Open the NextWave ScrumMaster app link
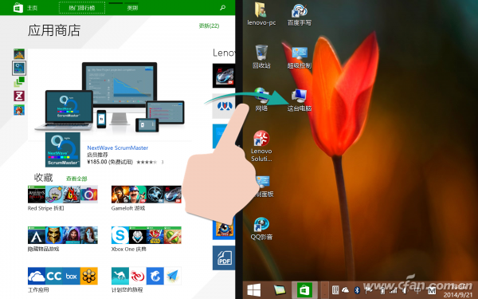Screen dimensions: 478x299 pyautogui.click(x=118, y=148)
